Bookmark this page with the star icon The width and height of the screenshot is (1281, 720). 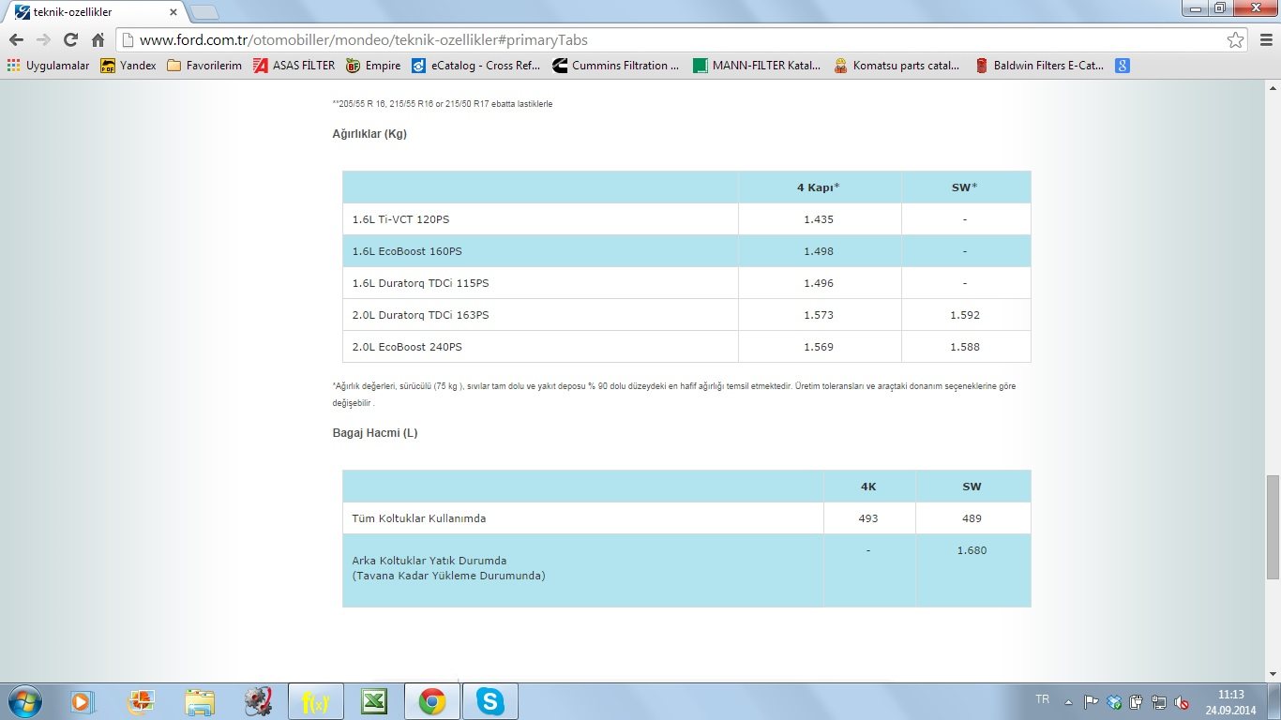[x=1236, y=40]
